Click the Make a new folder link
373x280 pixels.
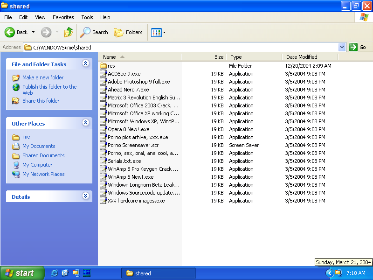click(43, 77)
